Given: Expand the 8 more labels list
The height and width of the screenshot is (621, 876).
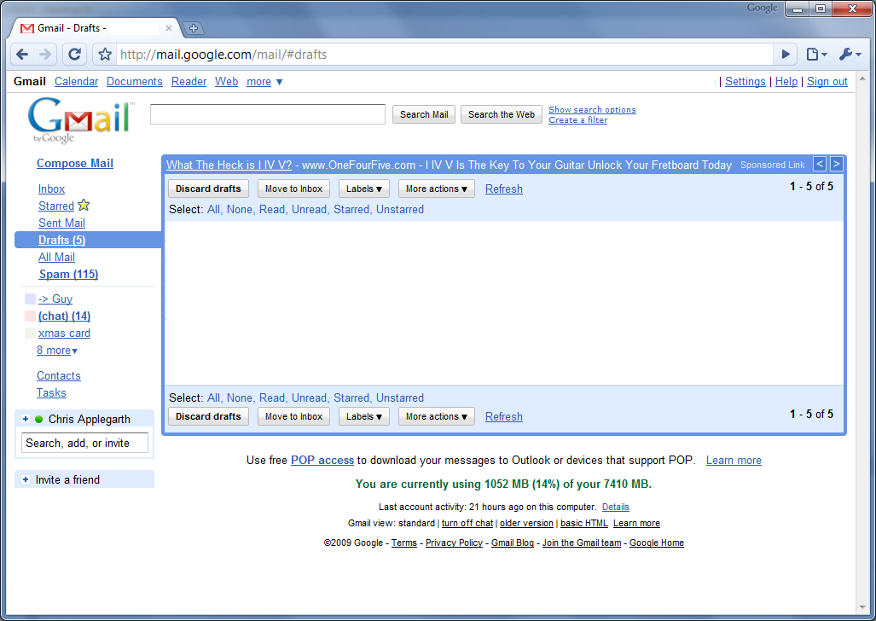Looking at the screenshot, I should coord(57,351).
